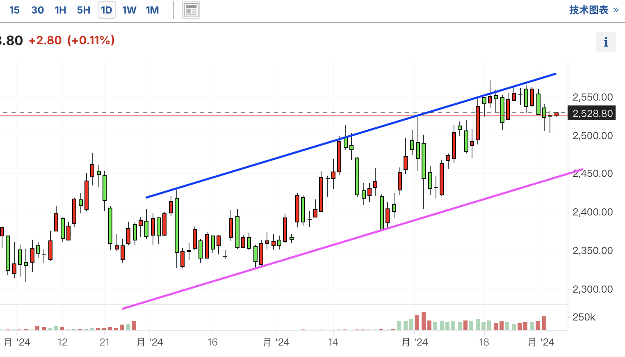Switch to the 5H timeframe
Screen dimensions: 625x357
84,10
